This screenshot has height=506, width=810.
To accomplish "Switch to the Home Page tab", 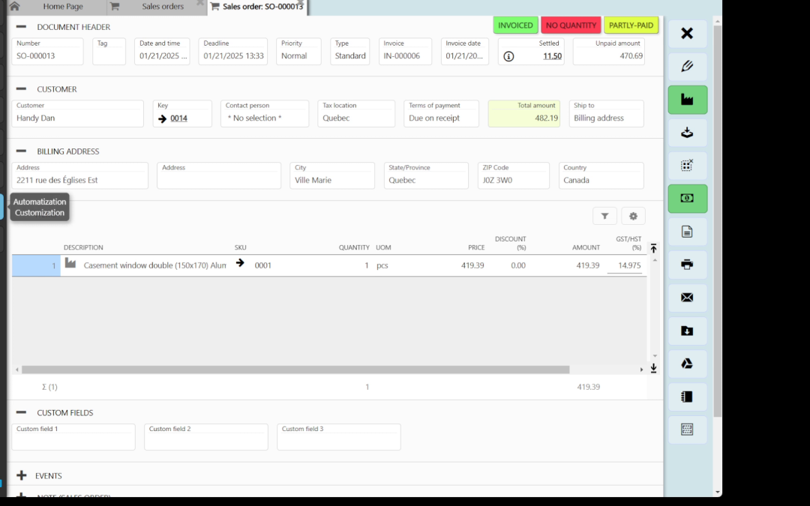I will pos(63,7).
